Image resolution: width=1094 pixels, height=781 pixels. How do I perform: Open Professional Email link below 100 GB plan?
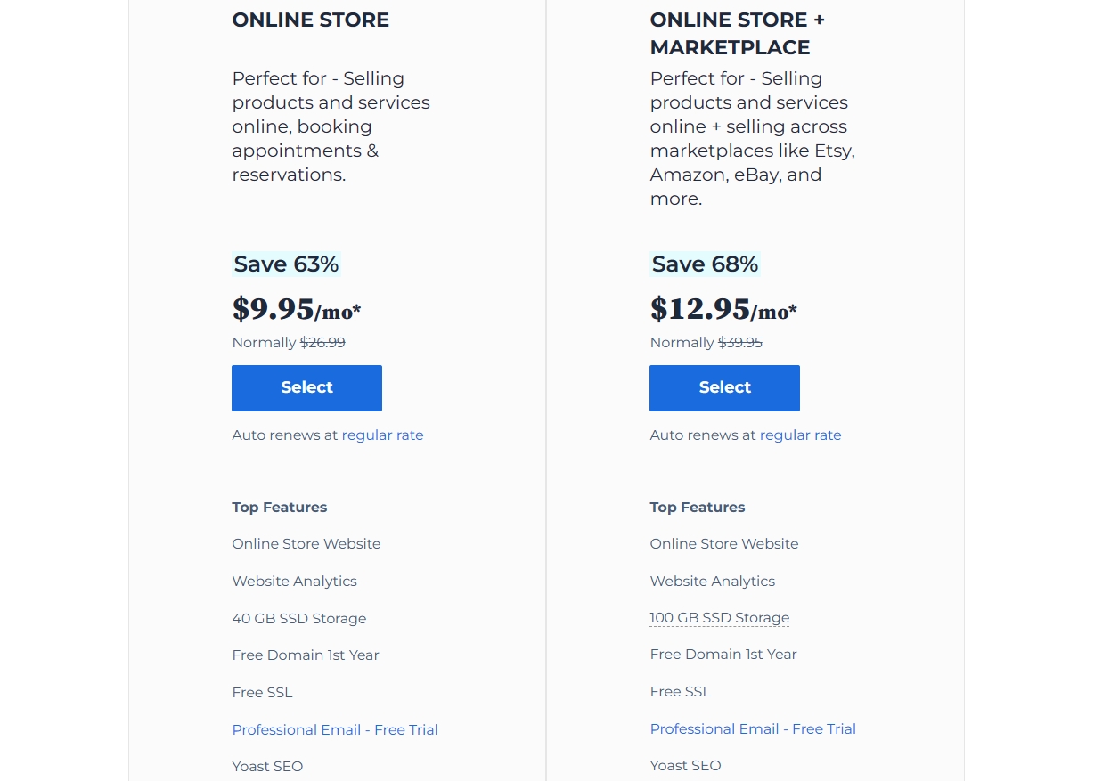(753, 728)
